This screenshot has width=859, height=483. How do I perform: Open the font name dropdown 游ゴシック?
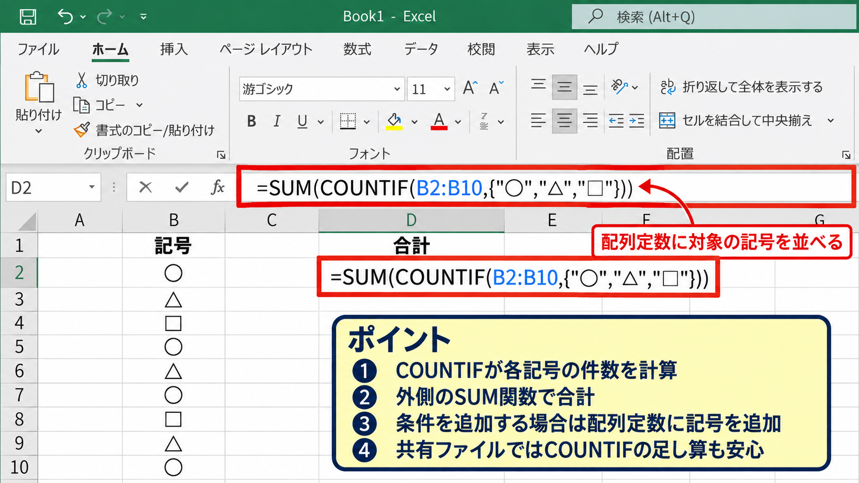click(397, 89)
